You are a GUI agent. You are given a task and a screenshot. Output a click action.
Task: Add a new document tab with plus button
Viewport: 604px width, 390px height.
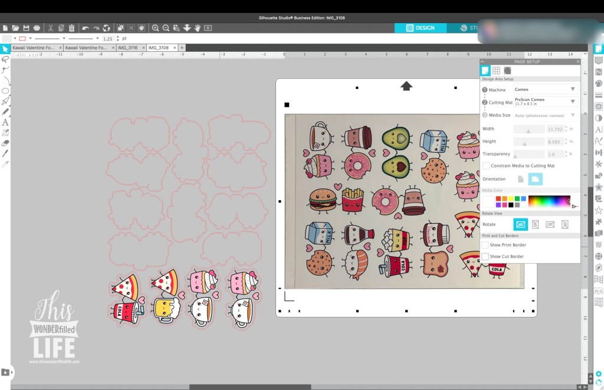click(x=182, y=48)
